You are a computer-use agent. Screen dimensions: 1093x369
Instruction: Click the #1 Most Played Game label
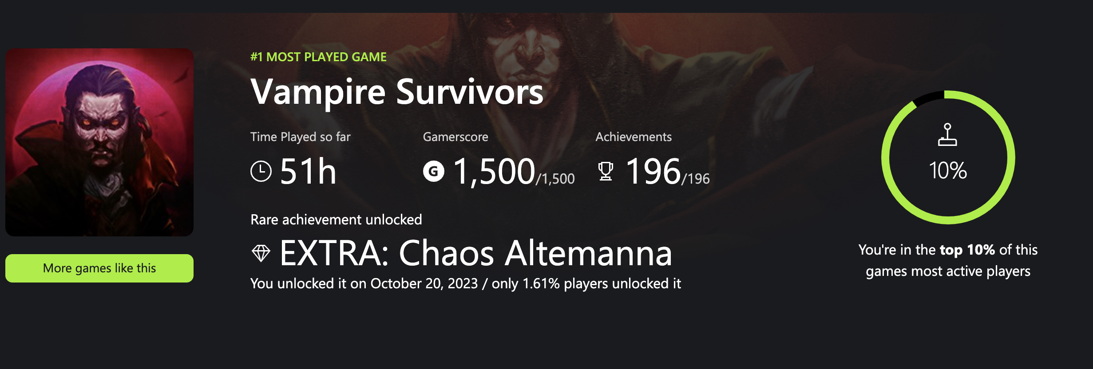(x=318, y=57)
